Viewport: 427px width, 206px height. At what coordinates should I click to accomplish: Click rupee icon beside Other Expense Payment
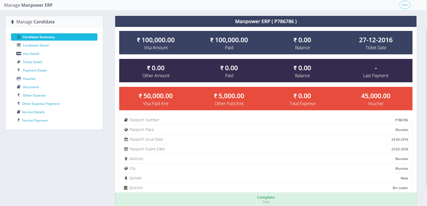click(x=19, y=104)
